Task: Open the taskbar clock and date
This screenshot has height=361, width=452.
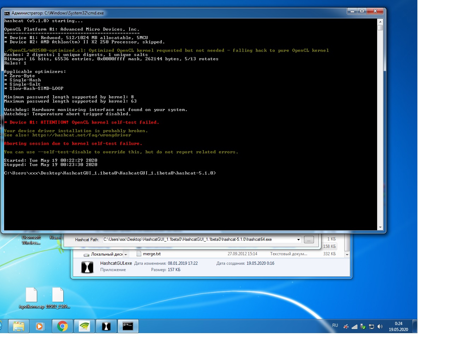Action: pyautogui.click(x=398, y=326)
